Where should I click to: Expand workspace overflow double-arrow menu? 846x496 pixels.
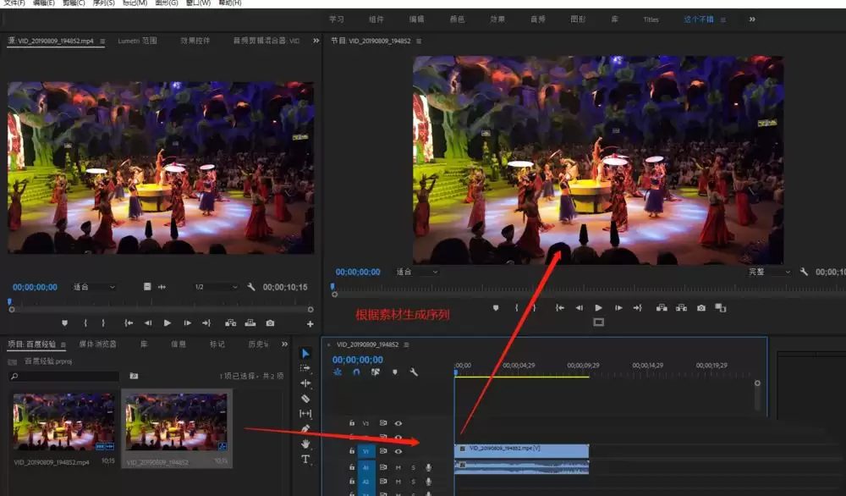(752, 19)
